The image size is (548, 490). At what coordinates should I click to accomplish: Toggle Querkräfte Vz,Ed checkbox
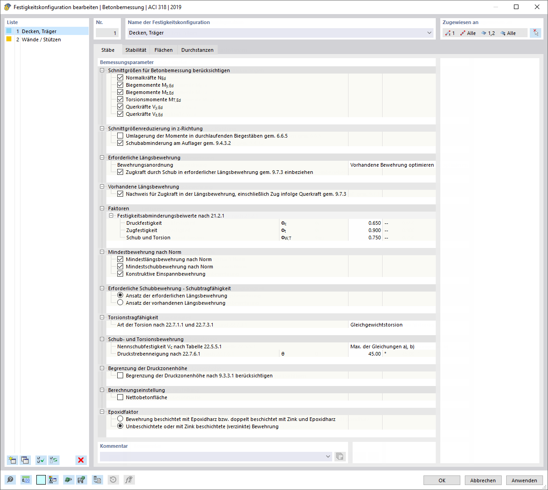[x=120, y=114]
